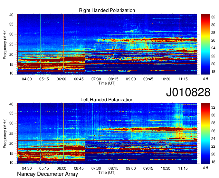Click the 07:30 tick of the upper plot
The width and height of the screenshot is (219, 178).
(x=96, y=79)
